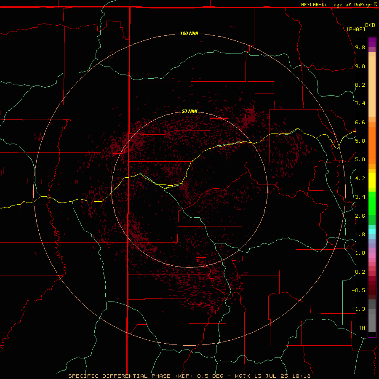Click the 5.8 value on the color scale

coord(360,141)
